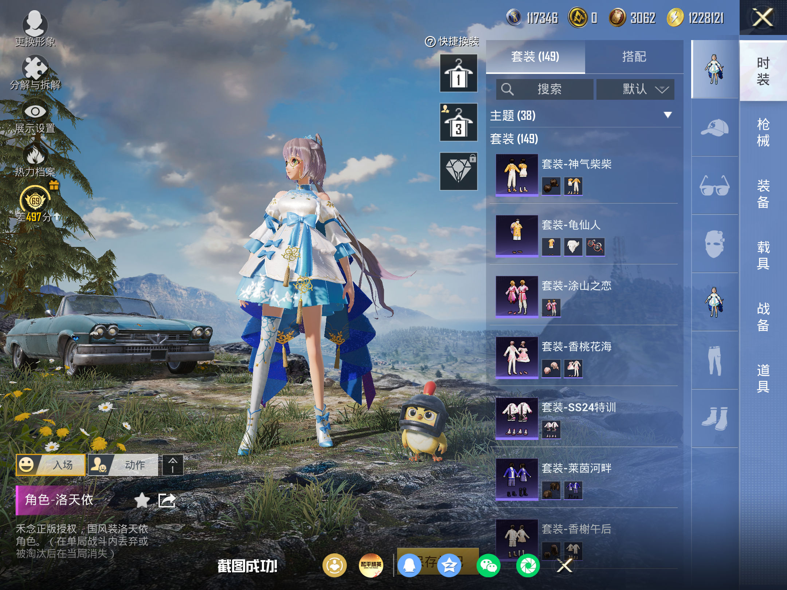Viewport: 787px width, 590px height.
Task: Select the face mask category
Action: [x=714, y=244]
